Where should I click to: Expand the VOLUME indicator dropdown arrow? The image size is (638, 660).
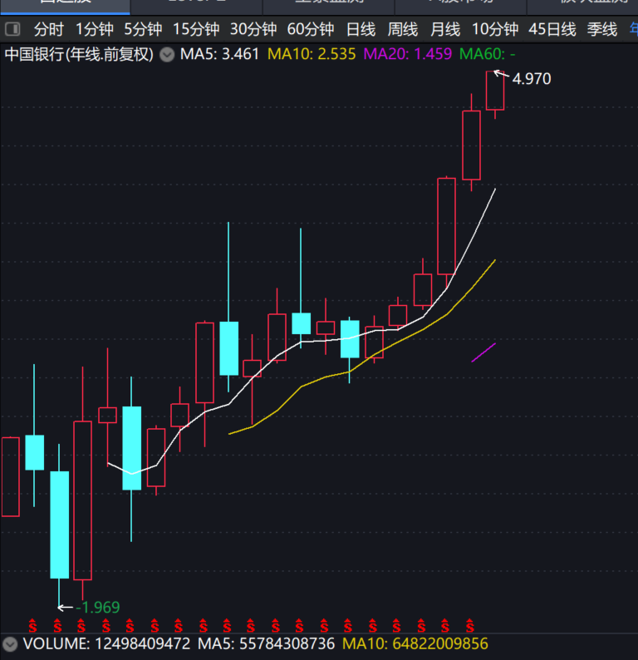tap(10, 644)
